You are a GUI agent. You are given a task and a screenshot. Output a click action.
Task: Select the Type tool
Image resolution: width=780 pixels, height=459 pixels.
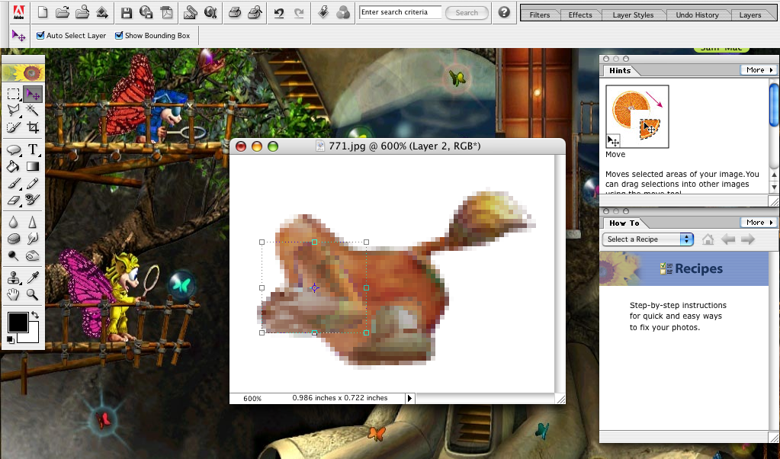coord(33,149)
